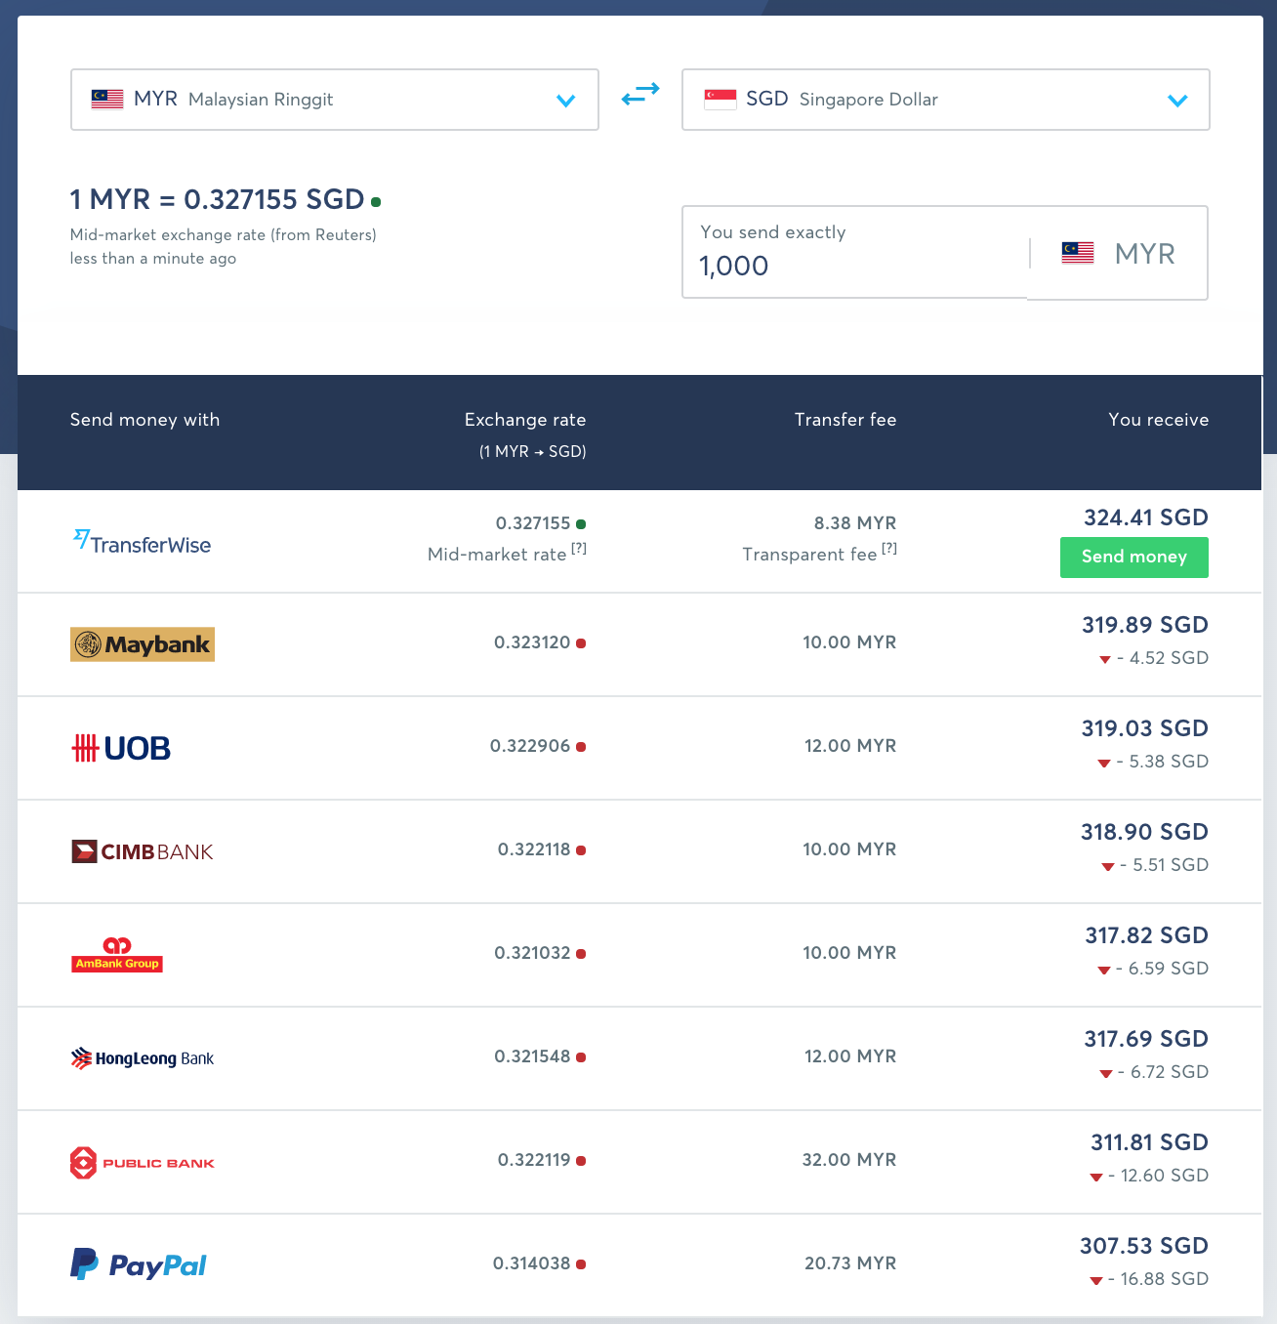1277x1324 pixels.
Task: Click the PayPal logo
Action: click(x=139, y=1264)
